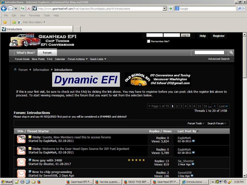This screenshot has height=185, width=247.
Task: Switch to the What's New? tab
Action: (26, 53)
